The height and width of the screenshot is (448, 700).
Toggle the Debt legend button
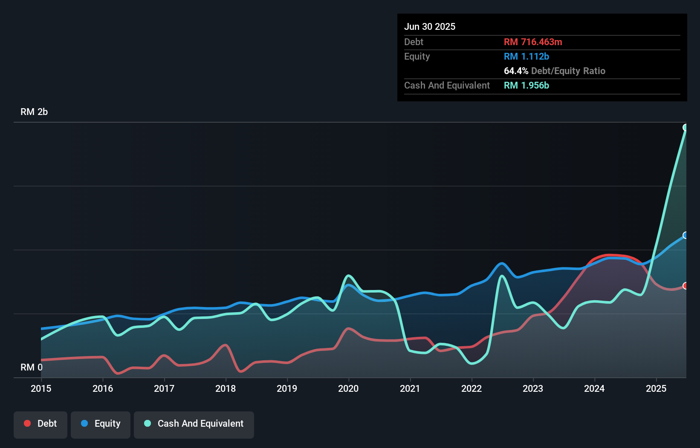point(40,425)
